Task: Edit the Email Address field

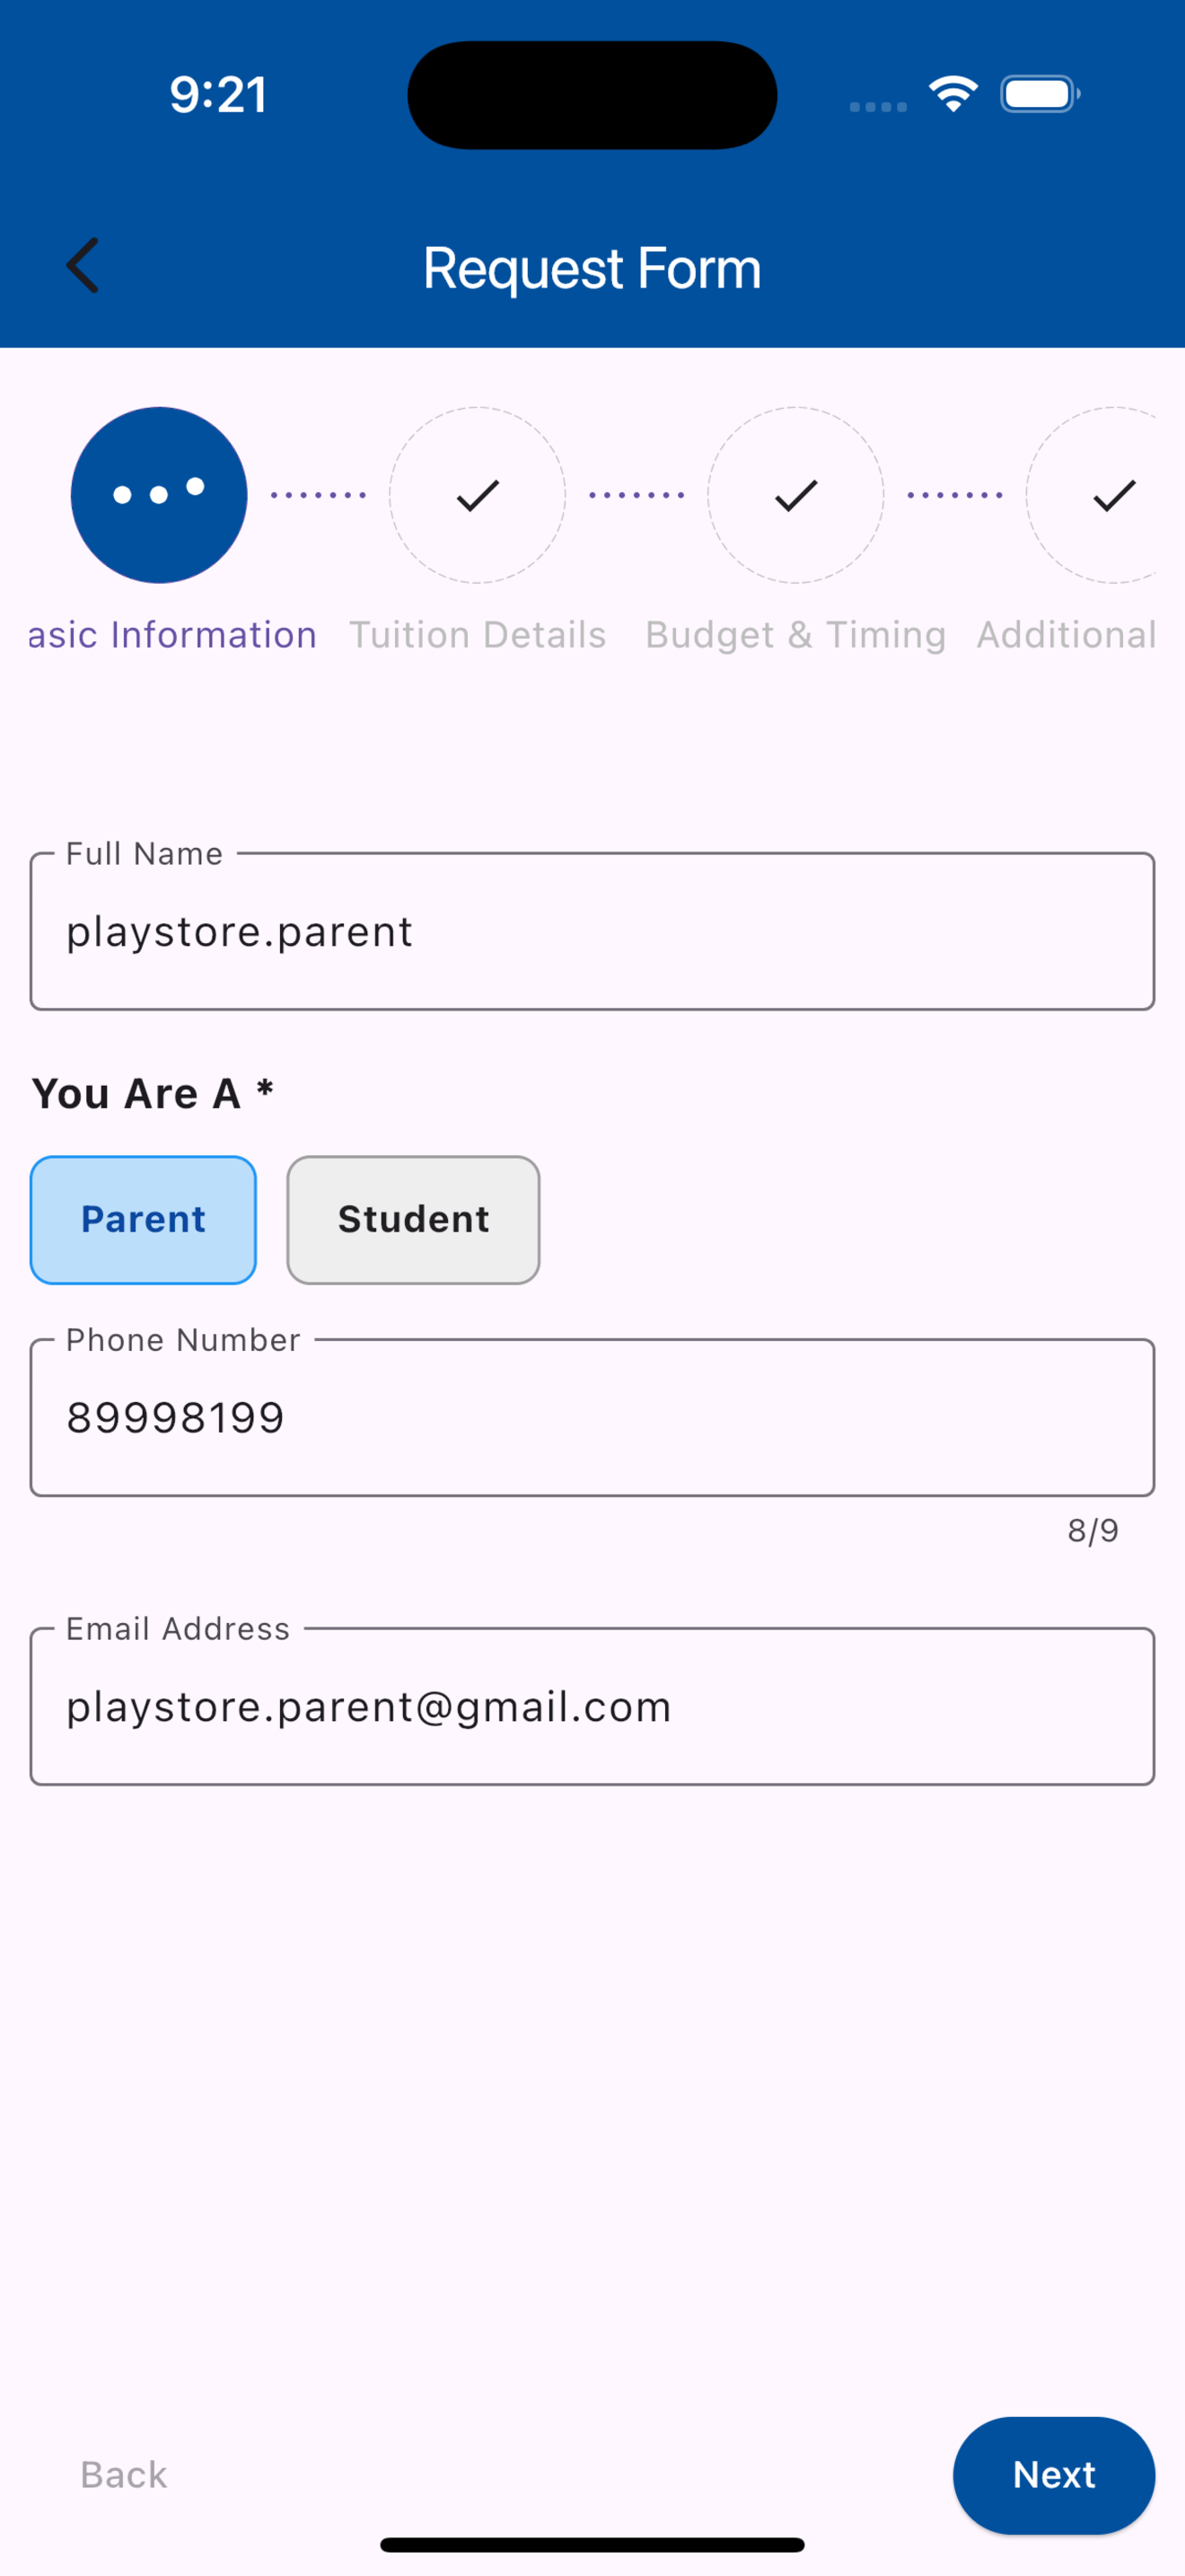Action: pos(592,1706)
